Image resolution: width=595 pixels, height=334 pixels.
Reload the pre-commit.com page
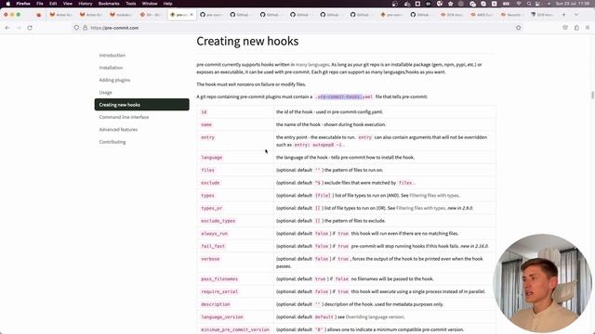click(30, 28)
